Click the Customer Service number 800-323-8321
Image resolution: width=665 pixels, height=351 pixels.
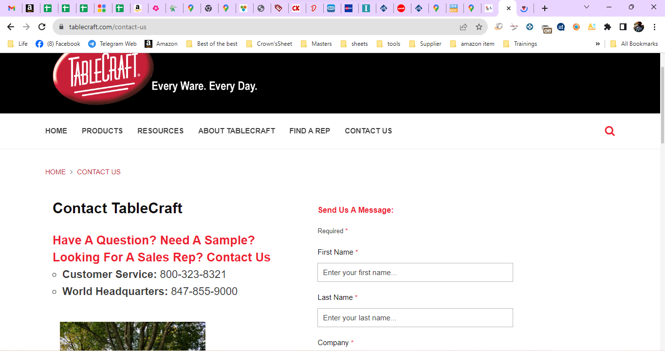(x=193, y=275)
